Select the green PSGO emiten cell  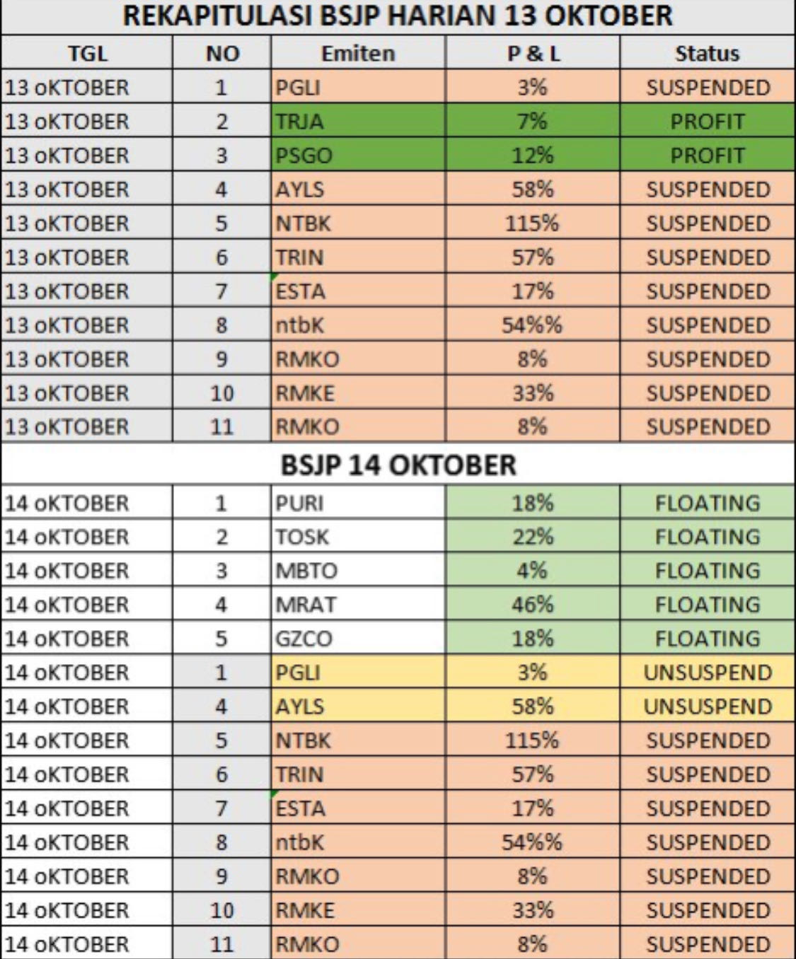(x=358, y=155)
